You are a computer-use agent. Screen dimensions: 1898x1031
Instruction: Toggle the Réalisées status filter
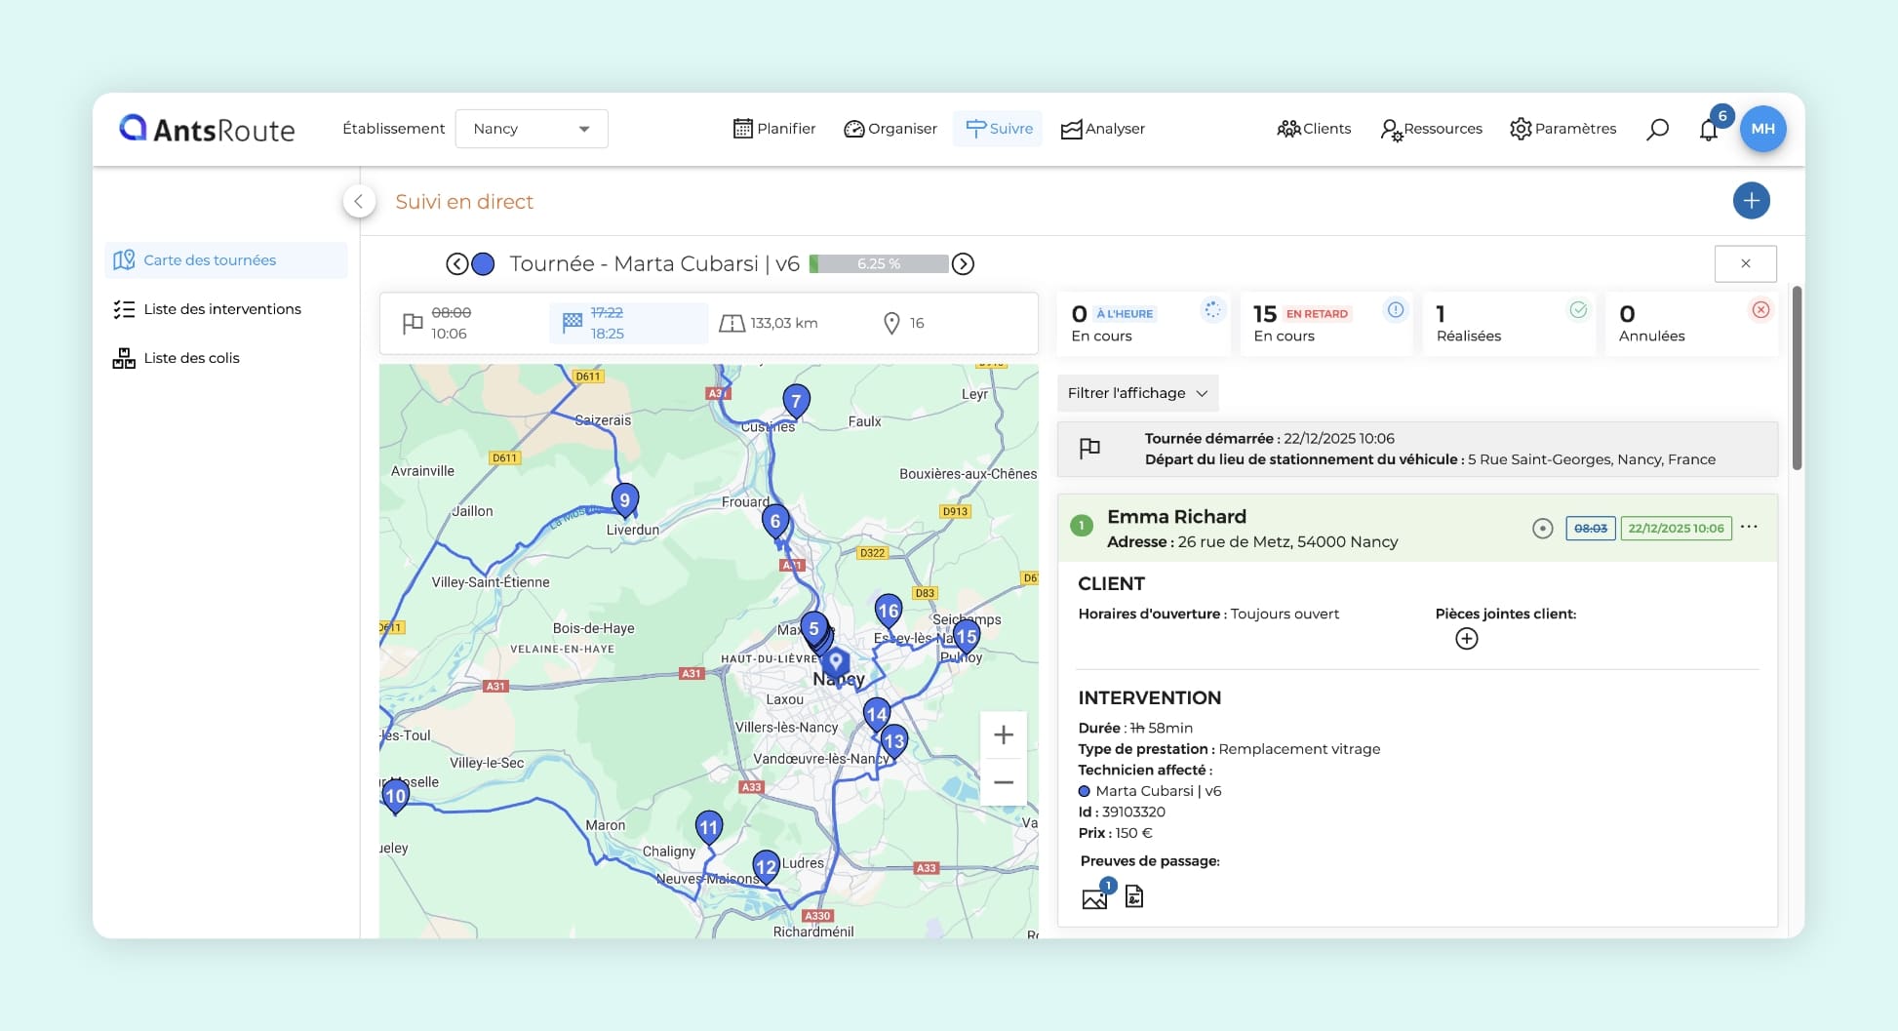[1510, 324]
